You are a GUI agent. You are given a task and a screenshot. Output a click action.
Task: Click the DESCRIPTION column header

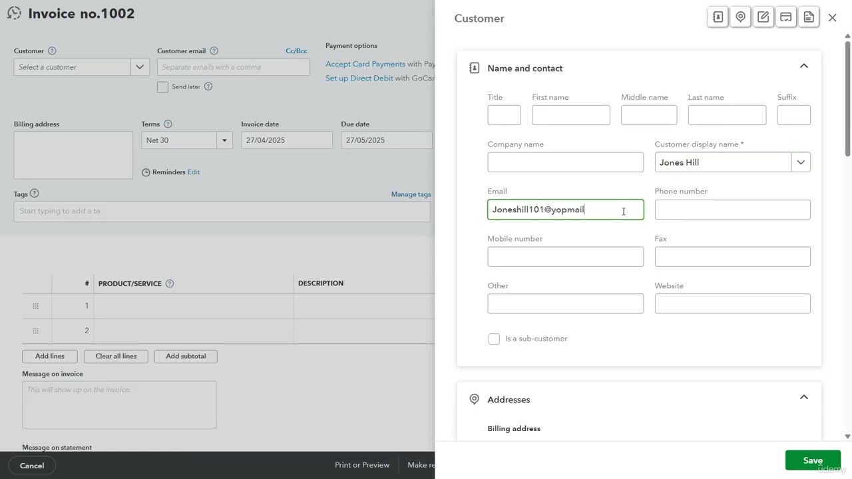[321, 283]
